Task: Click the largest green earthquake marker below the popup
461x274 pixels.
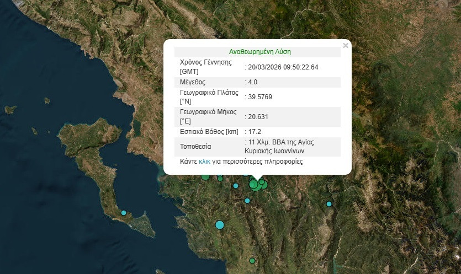Action: point(255,185)
